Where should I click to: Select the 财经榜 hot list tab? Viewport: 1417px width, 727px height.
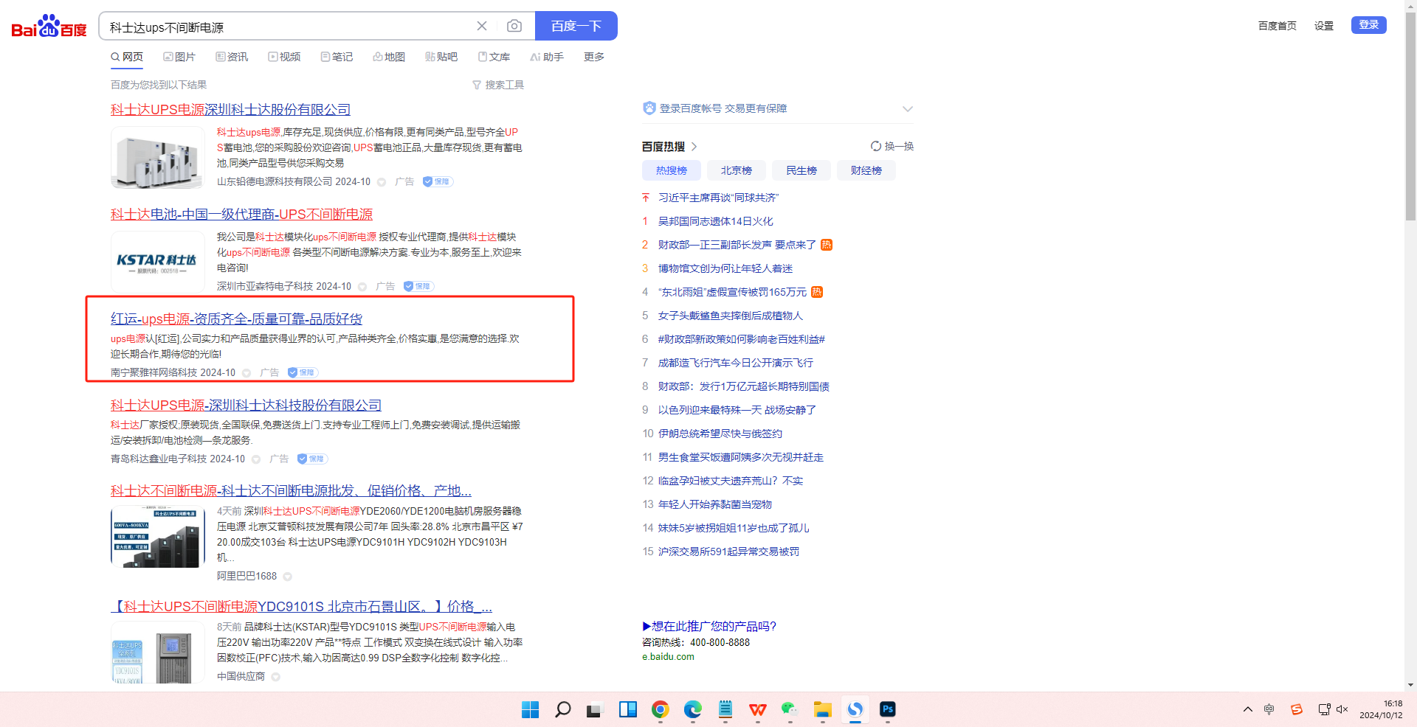pyautogui.click(x=866, y=170)
